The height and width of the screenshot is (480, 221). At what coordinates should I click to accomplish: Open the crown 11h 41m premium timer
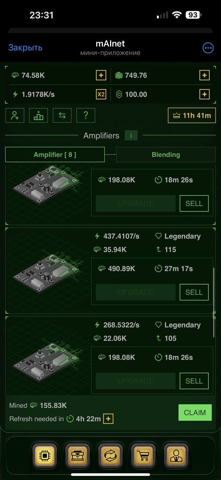click(x=192, y=115)
